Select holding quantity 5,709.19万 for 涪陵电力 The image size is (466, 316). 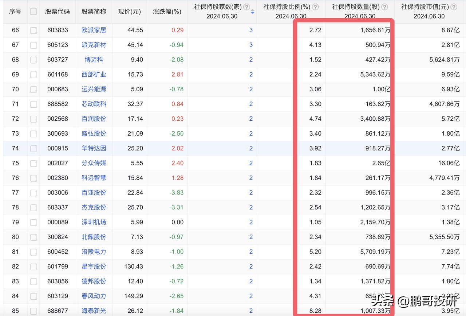coord(375,252)
